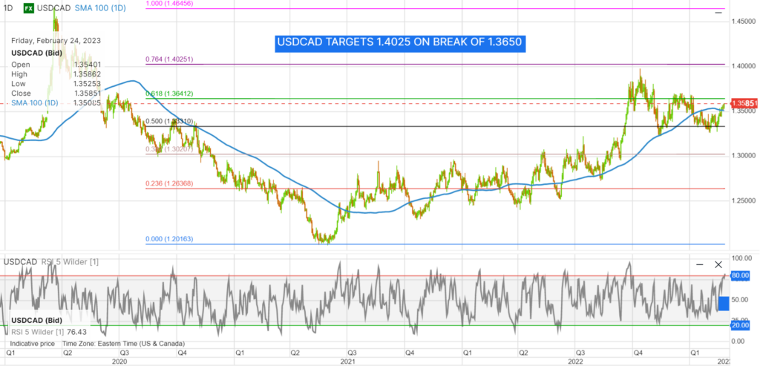The width and height of the screenshot is (760, 366).
Task: Collapse the RSI indicator panel
Action: (x=699, y=264)
